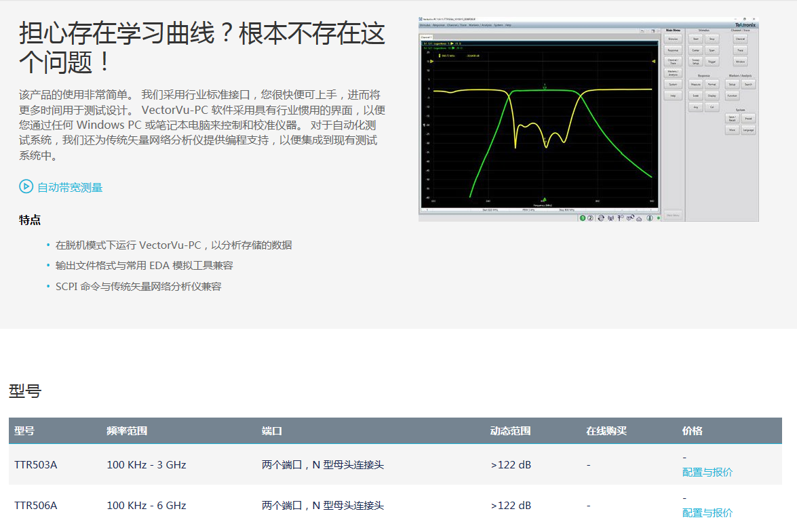Open 配置与报价 for the TTR503A row
797x524 pixels.
click(x=707, y=472)
